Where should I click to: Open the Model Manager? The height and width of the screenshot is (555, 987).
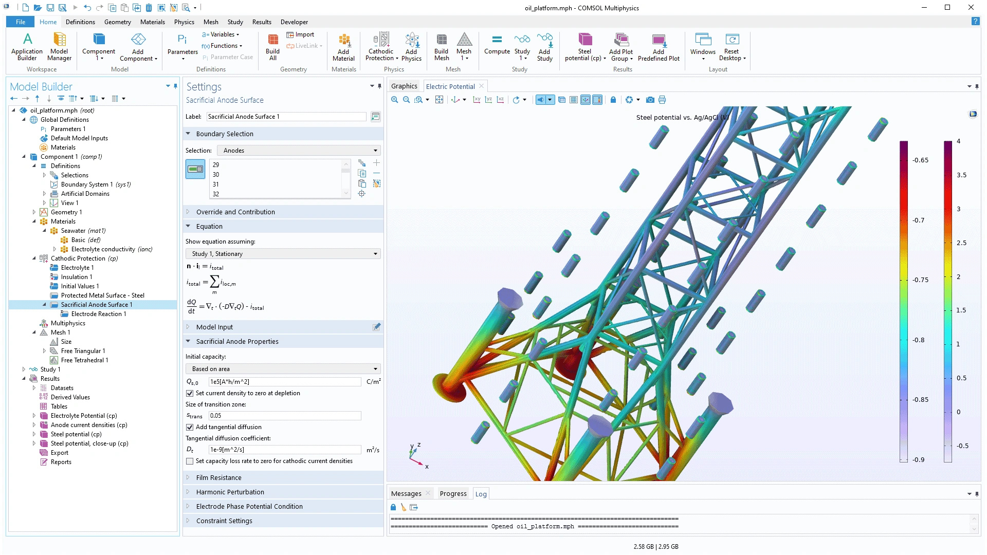click(59, 47)
